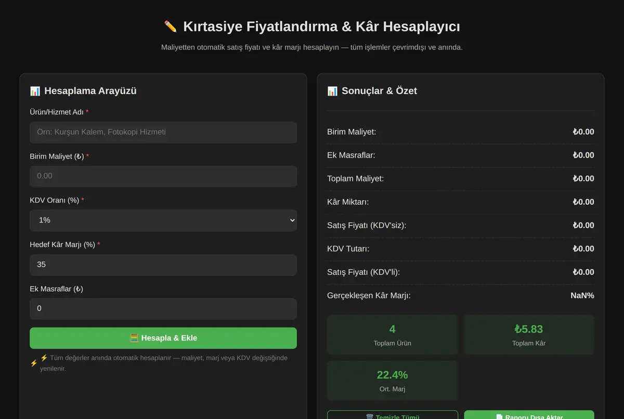Click the Hesaplama Arayüzü heading

coord(90,91)
